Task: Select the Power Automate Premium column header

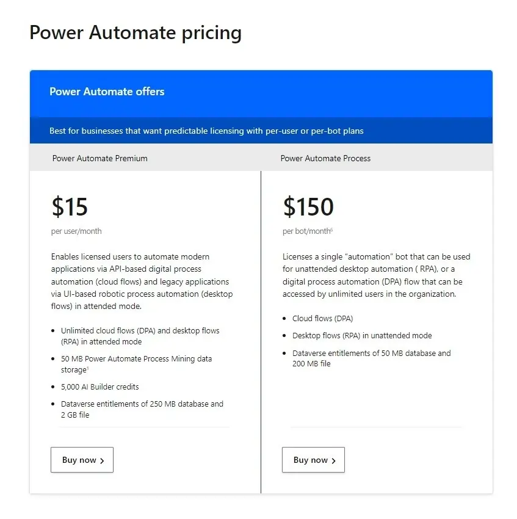Action: point(99,158)
